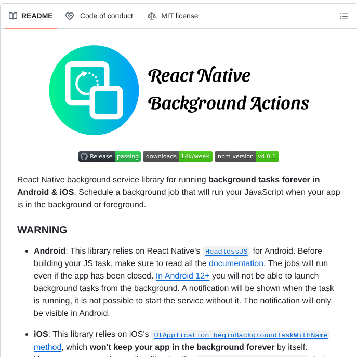Click text 'background tasks forever in'

tap(264, 180)
